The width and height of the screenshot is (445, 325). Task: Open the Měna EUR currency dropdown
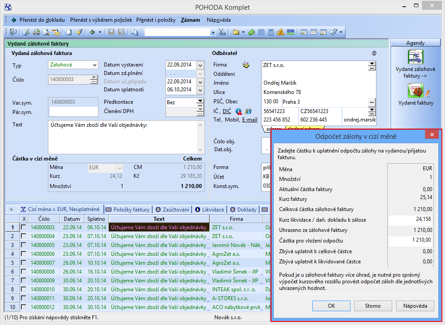tap(119, 168)
